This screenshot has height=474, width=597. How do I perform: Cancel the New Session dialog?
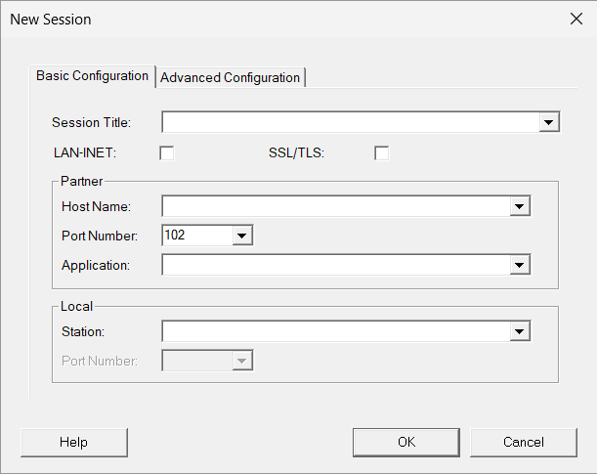tap(524, 443)
